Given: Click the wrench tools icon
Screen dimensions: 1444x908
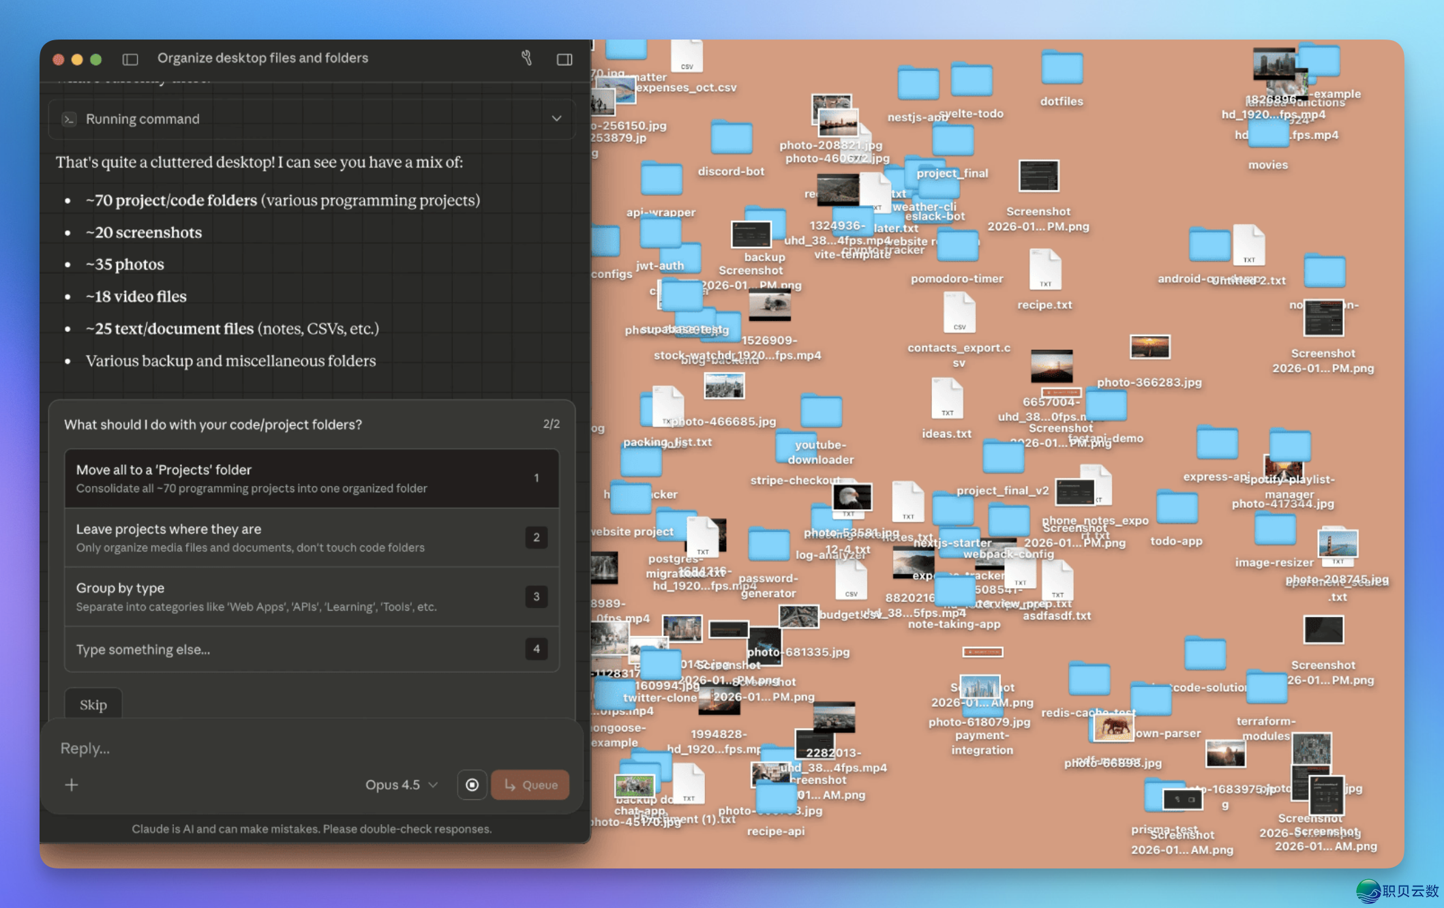Looking at the screenshot, I should [526, 59].
